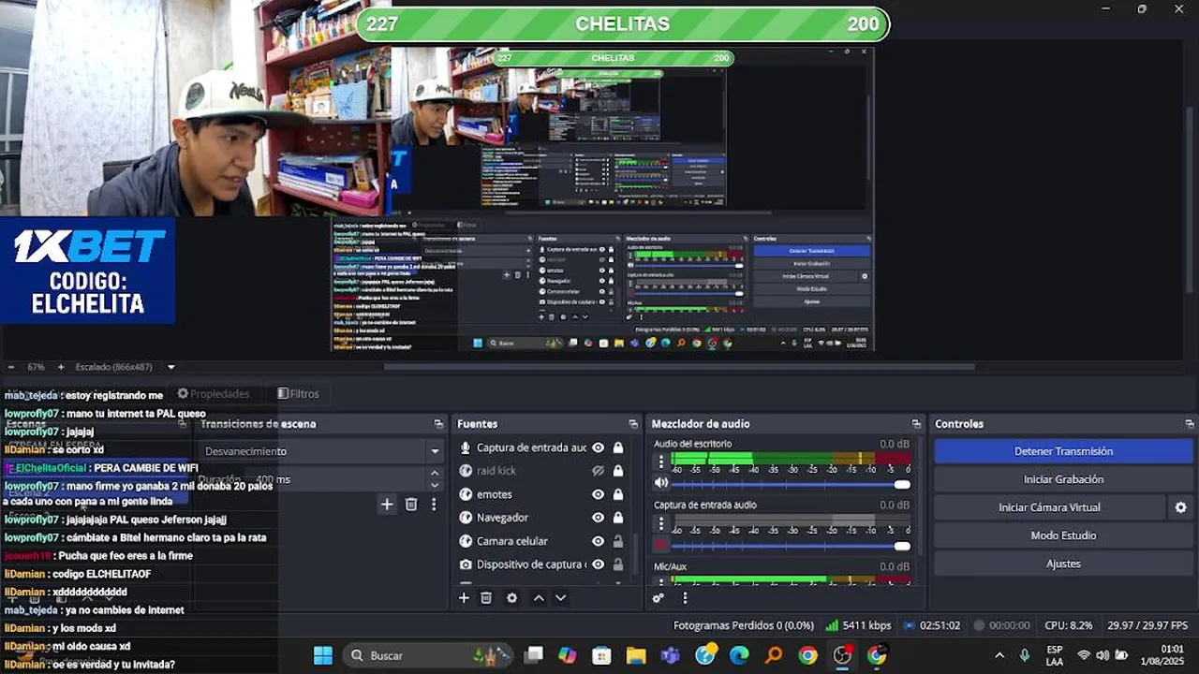The width and height of the screenshot is (1199, 674).
Task: Open Microsoft Store from taskbar
Action: pos(601,655)
